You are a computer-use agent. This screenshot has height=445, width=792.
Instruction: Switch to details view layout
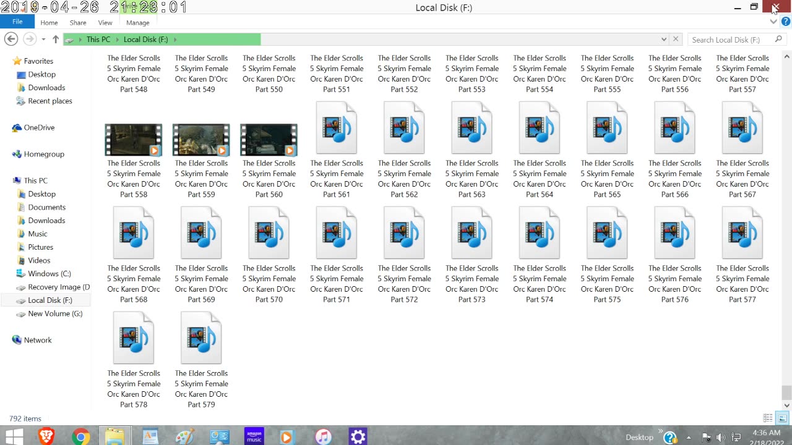[768, 418]
